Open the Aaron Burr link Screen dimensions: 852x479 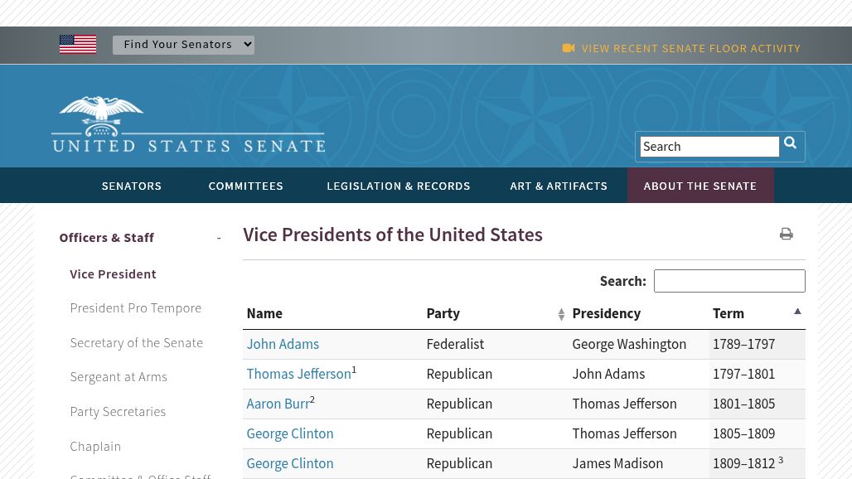pos(278,404)
